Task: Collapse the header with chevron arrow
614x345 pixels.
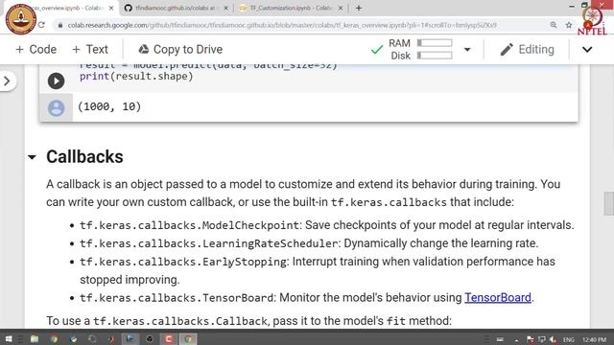Action: [x=587, y=50]
